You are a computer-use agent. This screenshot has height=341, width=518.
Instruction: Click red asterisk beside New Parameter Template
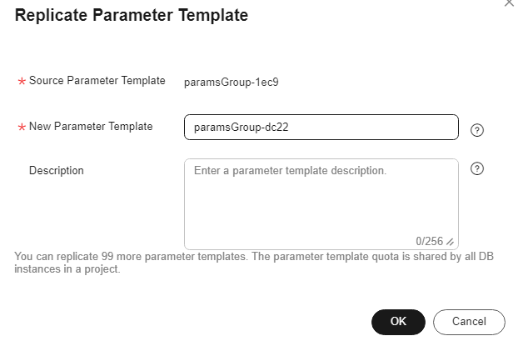coord(22,127)
